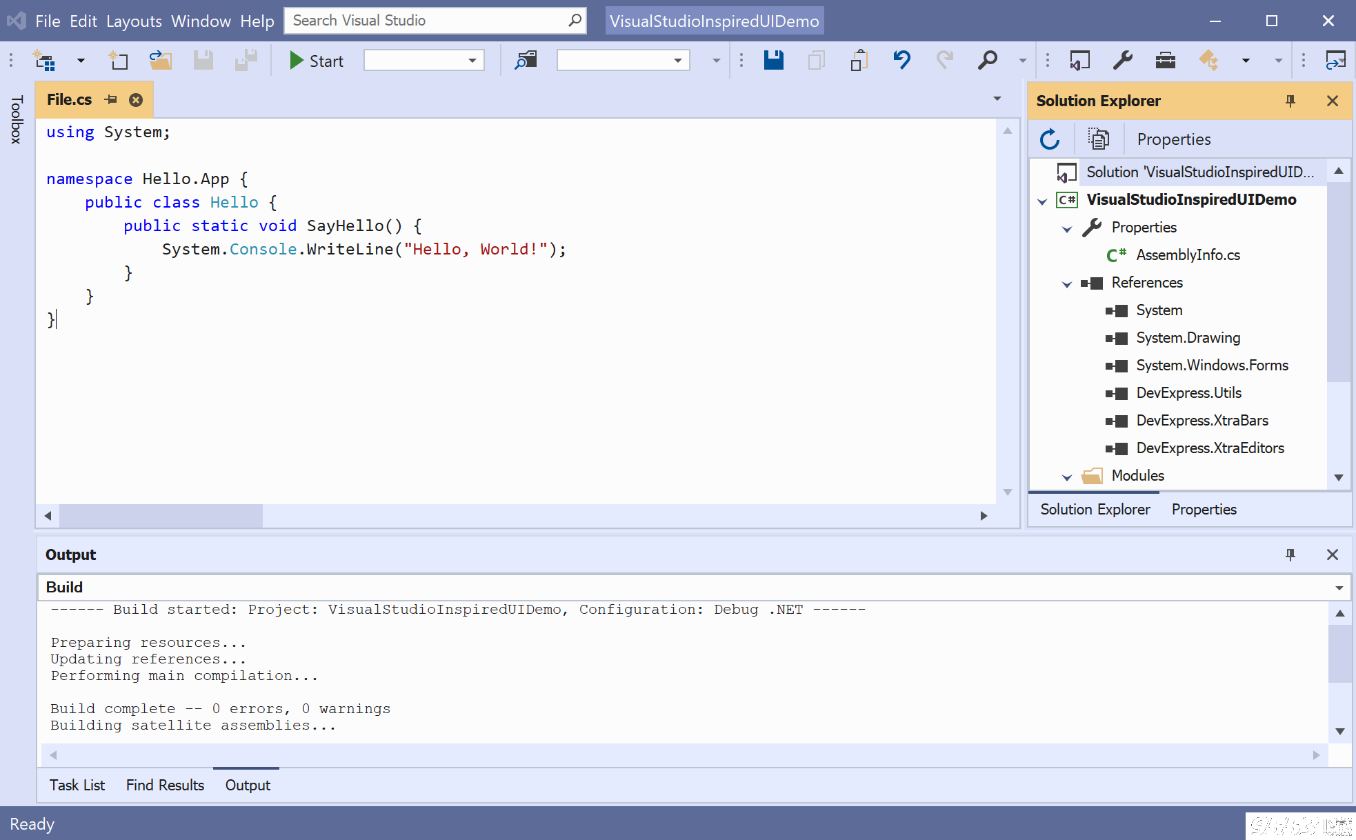Click the Add New Item icon

pos(119,61)
